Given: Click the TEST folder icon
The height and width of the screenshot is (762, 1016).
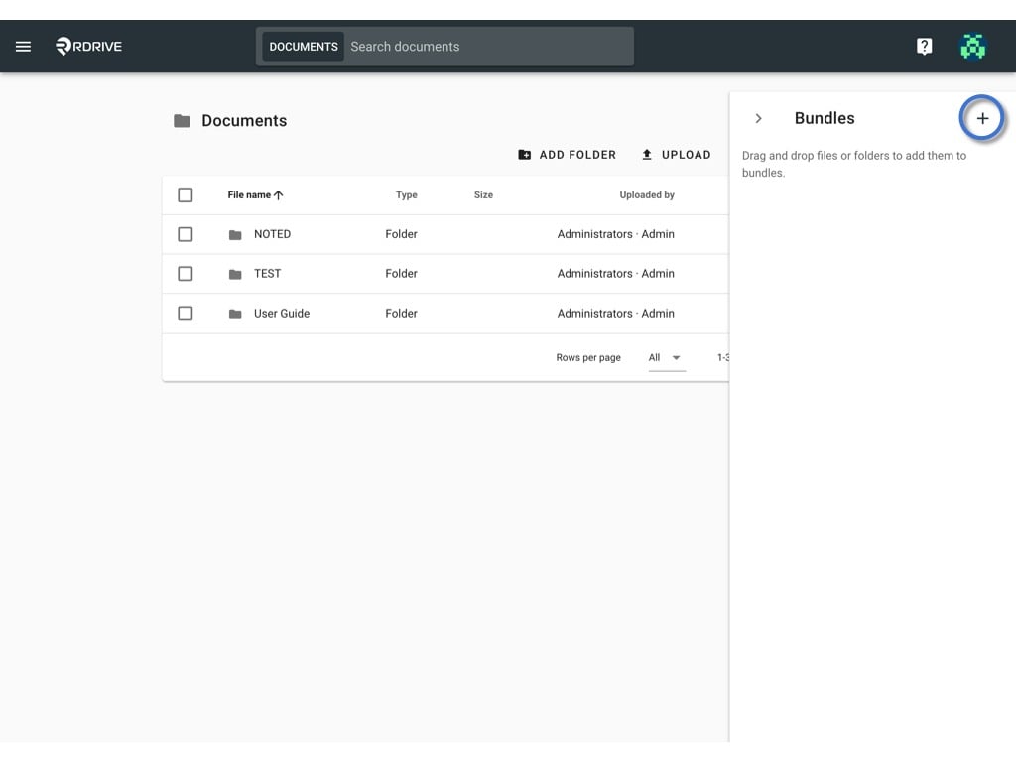Looking at the screenshot, I should point(235,274).
